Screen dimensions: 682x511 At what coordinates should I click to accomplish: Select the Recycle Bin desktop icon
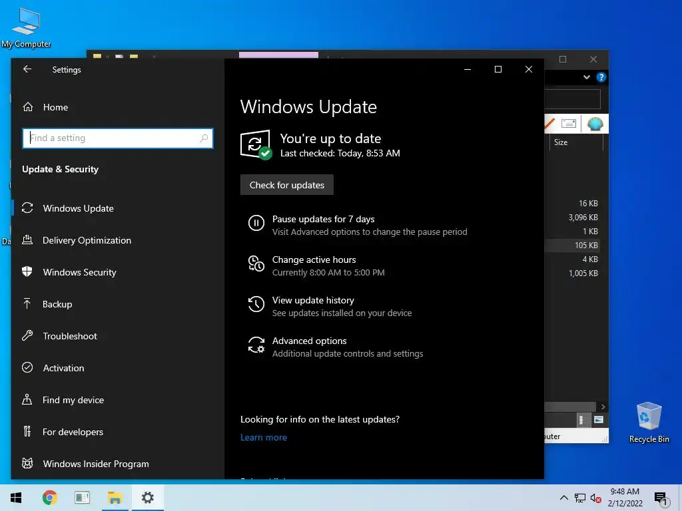[649, 423]
